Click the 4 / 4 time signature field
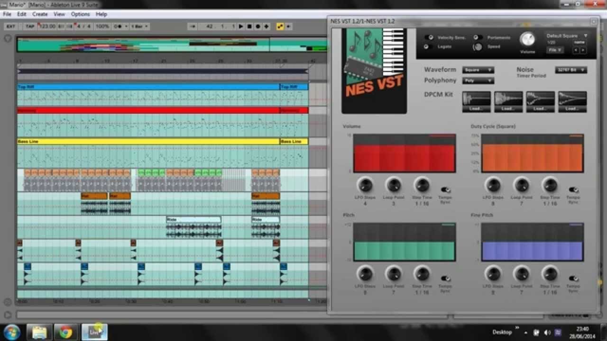This screenshot has height=341, width=607. point(84,27)
